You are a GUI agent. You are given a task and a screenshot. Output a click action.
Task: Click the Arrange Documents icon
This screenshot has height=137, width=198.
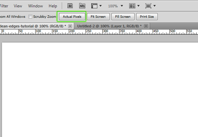132,6
